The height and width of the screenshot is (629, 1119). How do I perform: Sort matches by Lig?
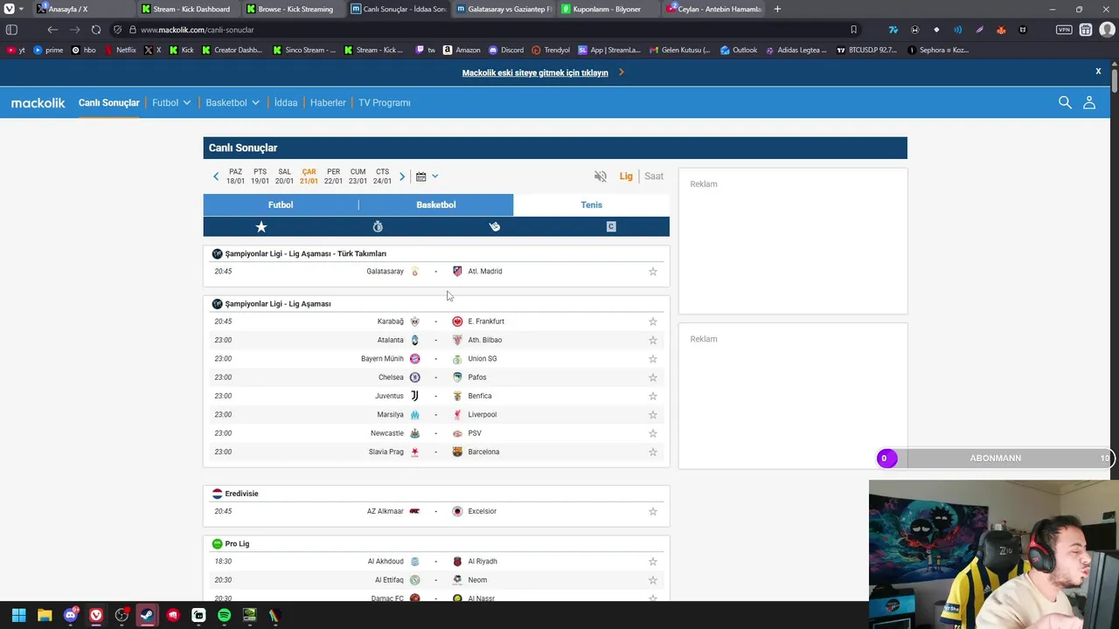[x=626, y=176]
